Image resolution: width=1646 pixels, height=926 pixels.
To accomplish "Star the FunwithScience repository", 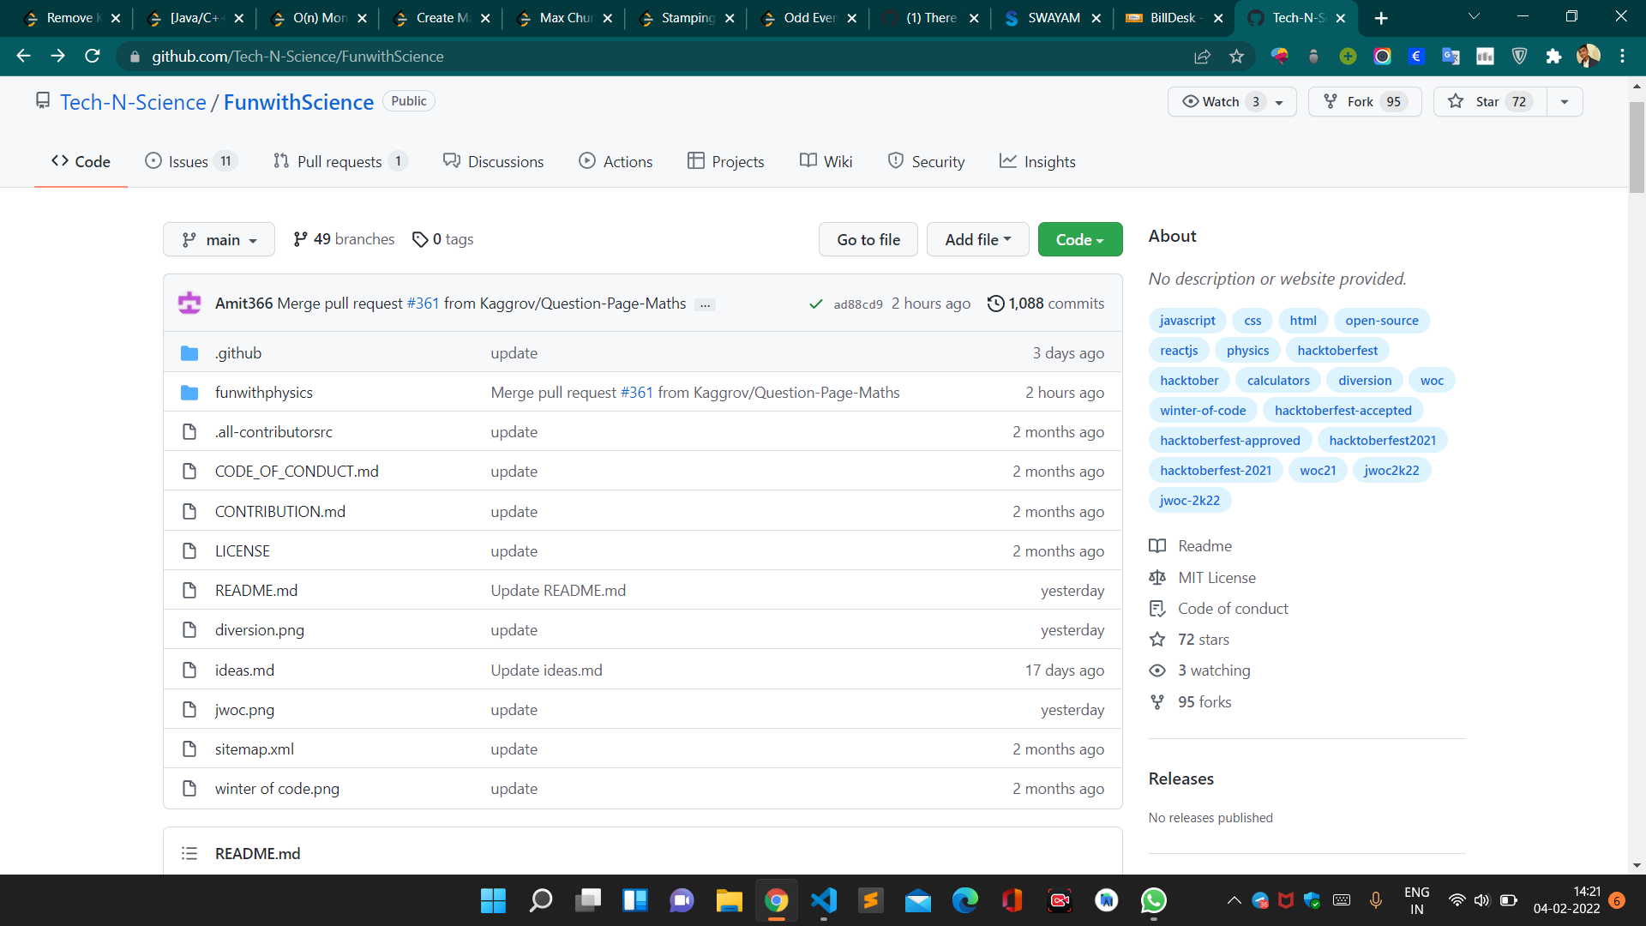I will click(x=1490, y=101).
